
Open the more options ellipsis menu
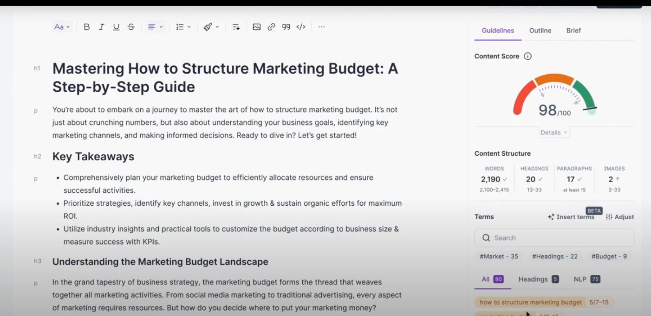(x=321, y=27)
